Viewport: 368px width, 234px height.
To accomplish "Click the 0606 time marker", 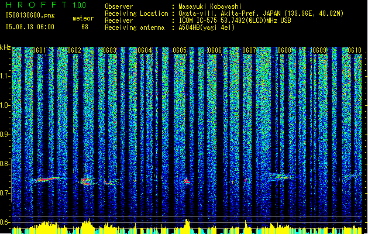I will [215, 50].
